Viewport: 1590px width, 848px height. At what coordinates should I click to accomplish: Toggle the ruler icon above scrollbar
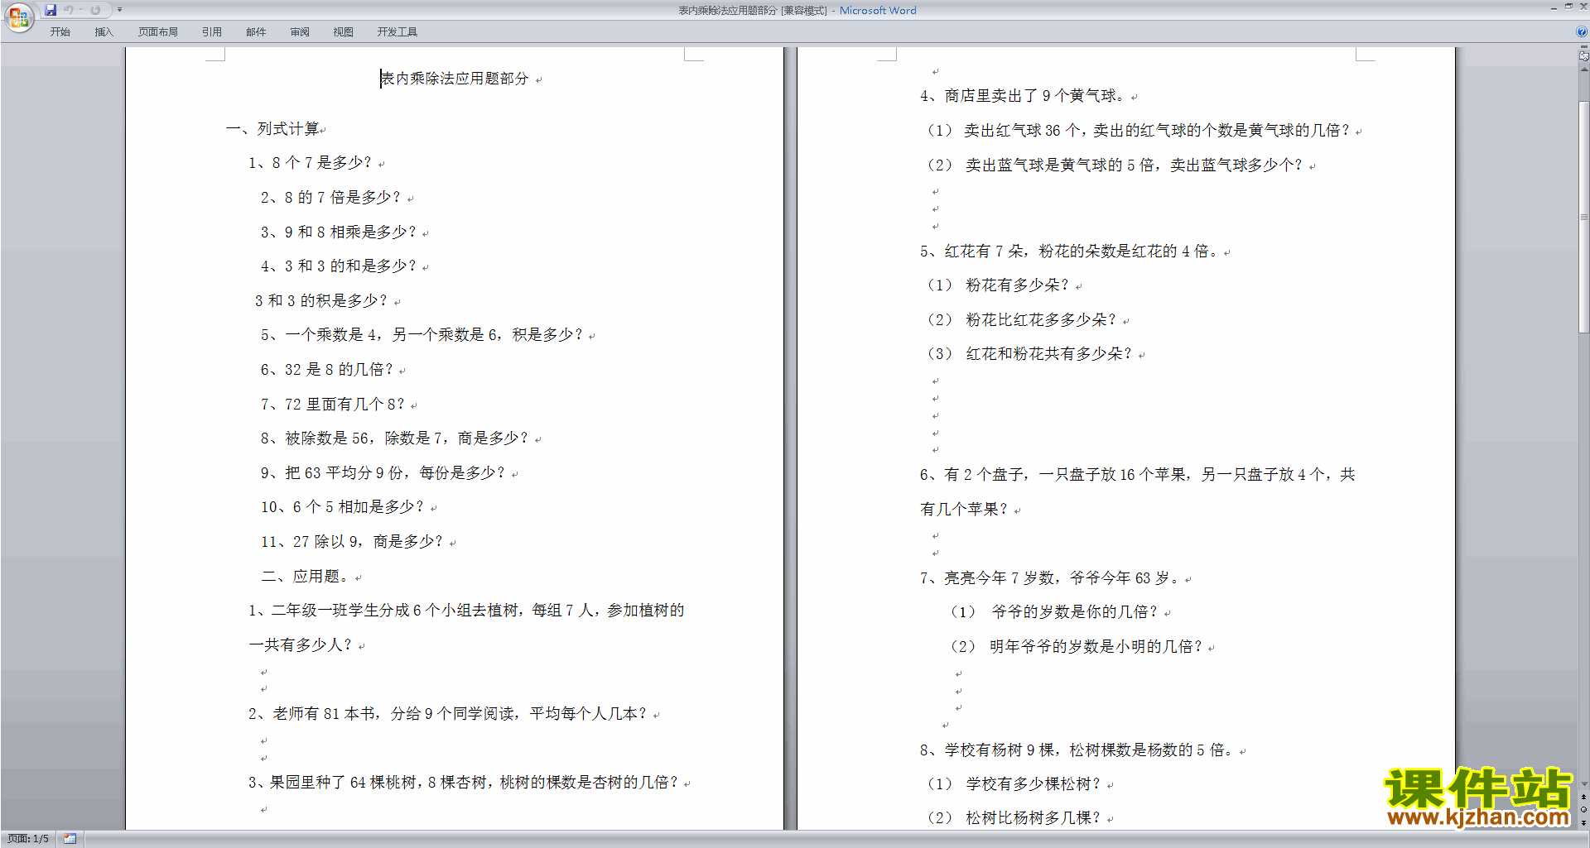[1583, 57]
